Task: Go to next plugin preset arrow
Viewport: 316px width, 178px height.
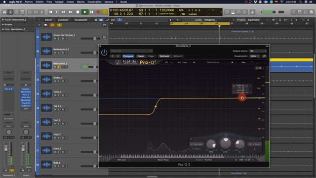Action: point(118,56)
